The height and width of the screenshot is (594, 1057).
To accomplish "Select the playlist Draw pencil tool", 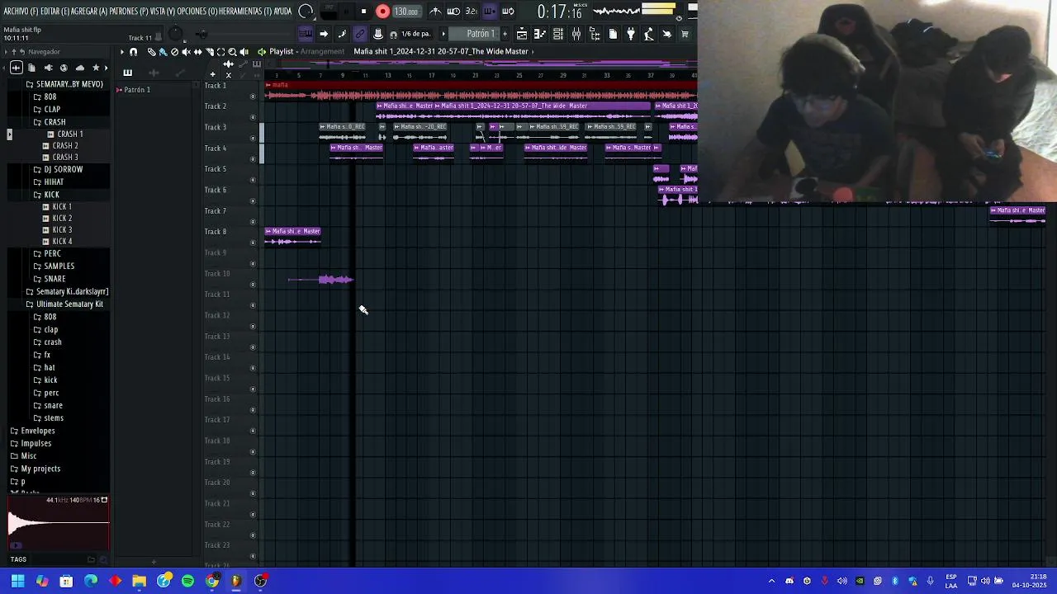I will [151, 51].
